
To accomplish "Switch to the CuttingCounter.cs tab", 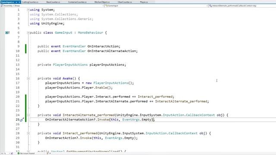I will point(30,2).
